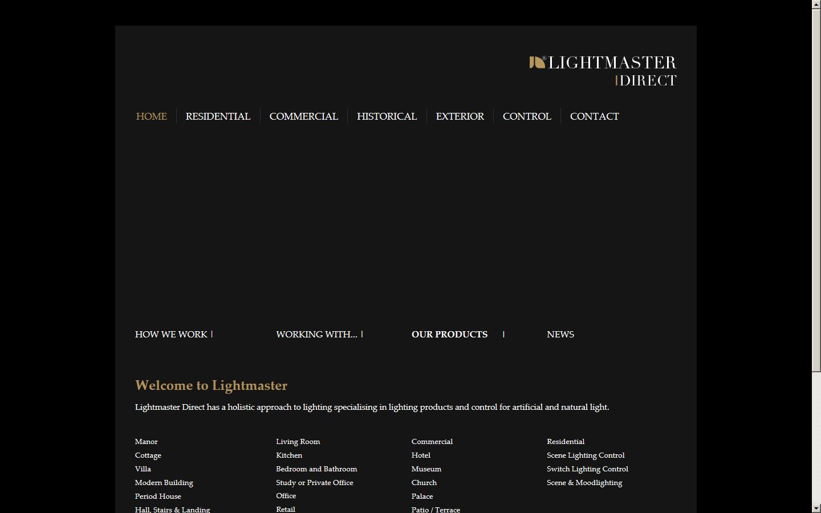The image size is (821, 513).
Task: Click the Kitchen link
Action: pyautogui.click(x=289, y=455)
